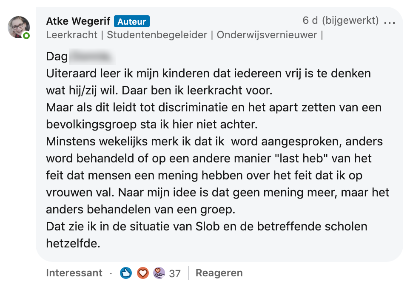
Task: Click the final word "hetzelfde." in the comment
Action: tap(73, 244)
